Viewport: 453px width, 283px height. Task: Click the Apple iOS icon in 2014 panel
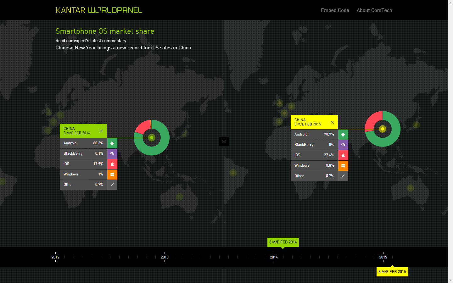point(112,164)
